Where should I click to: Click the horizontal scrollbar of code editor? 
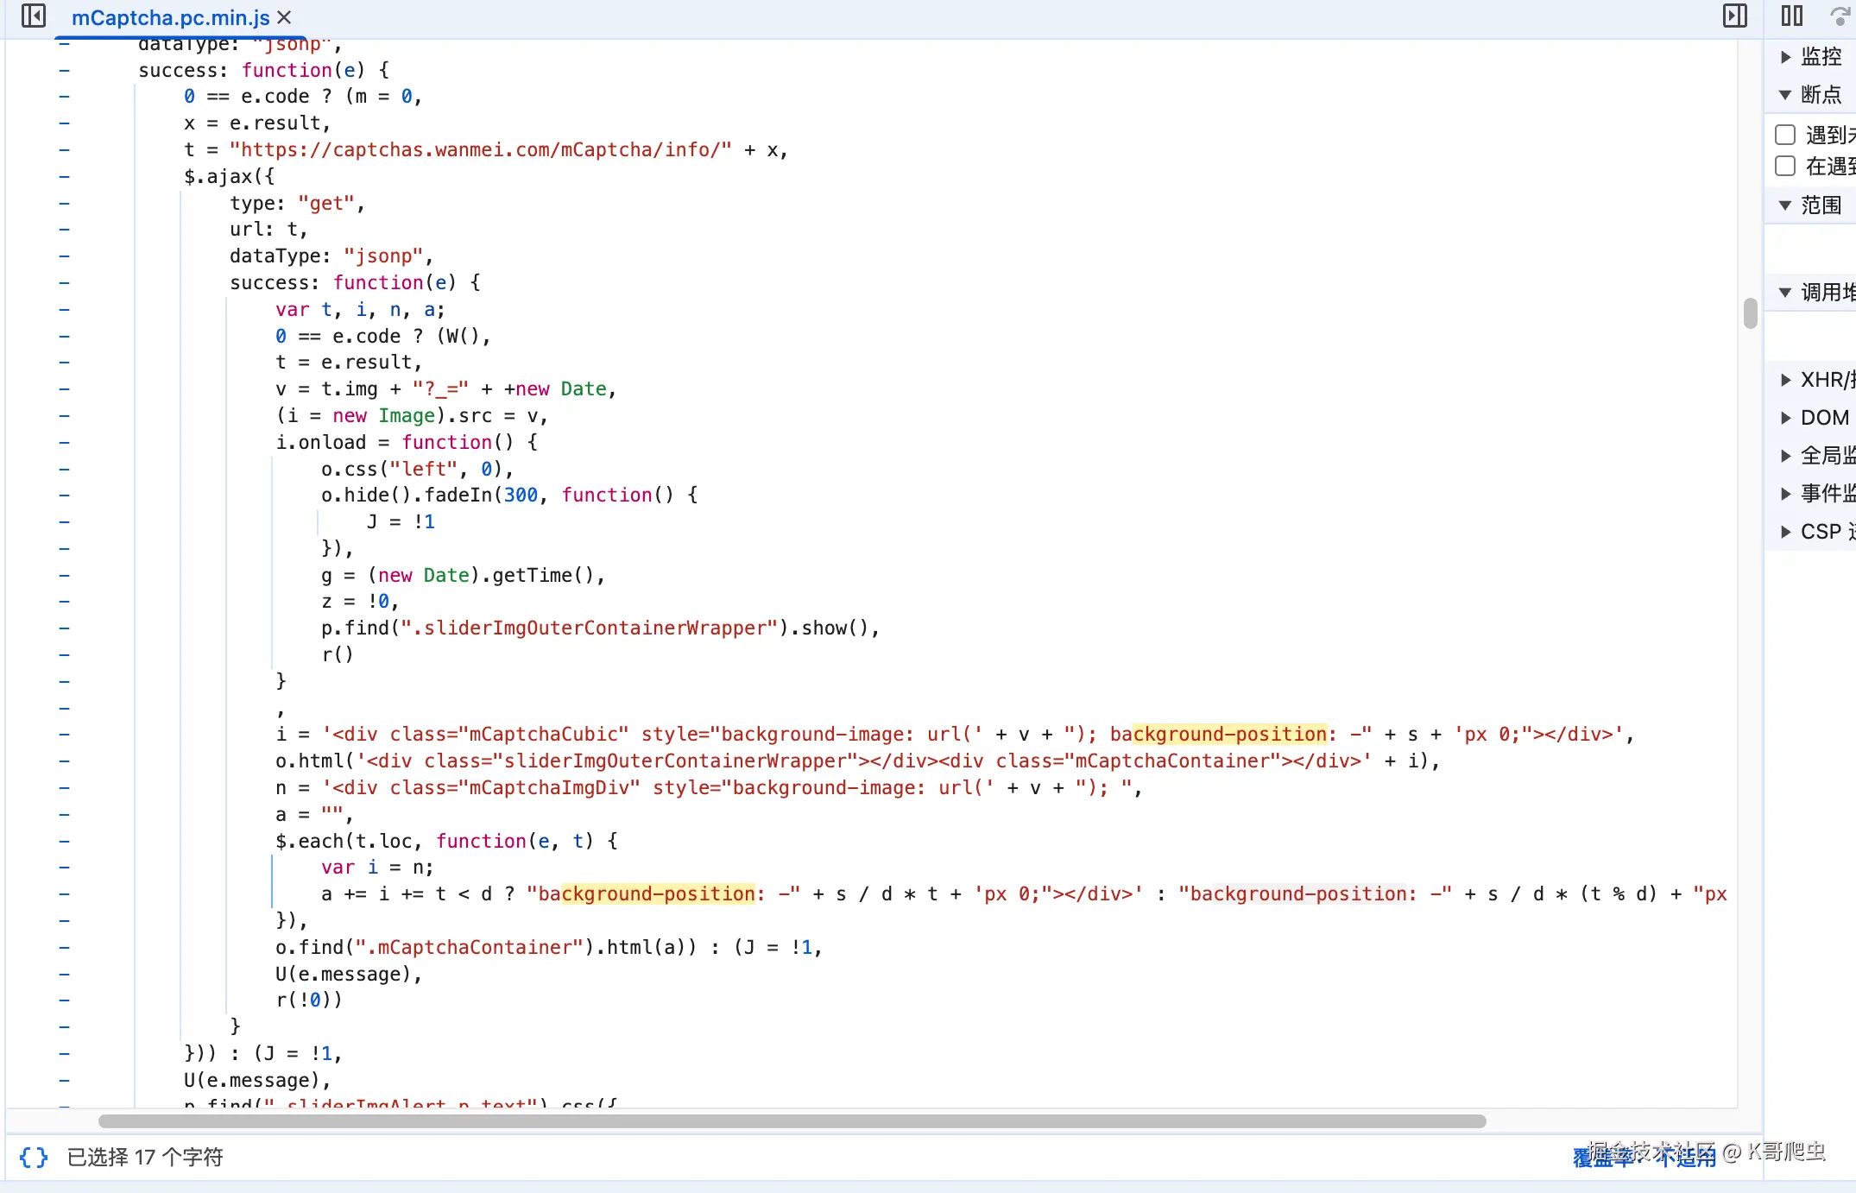(x=792, y=1121)
